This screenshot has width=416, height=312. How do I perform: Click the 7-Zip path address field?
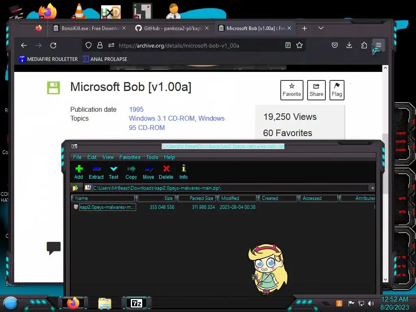pyautogui.click(x=227, y=188)
